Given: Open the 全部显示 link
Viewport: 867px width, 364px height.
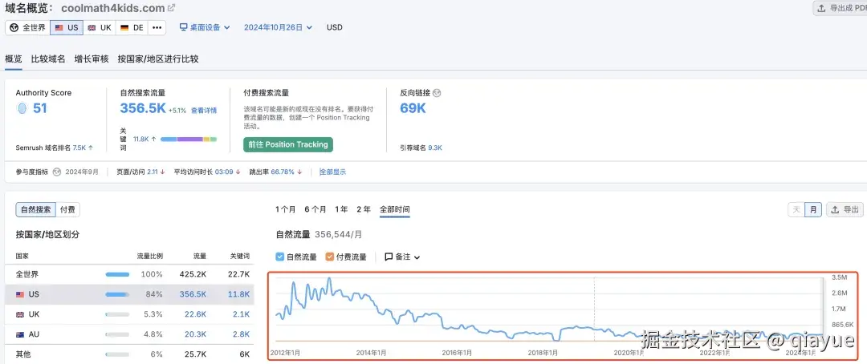Looking at the screenshot, I should (x=333, y=172).
